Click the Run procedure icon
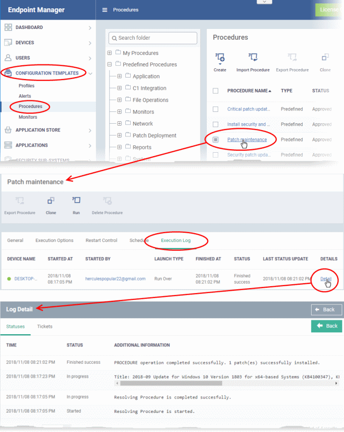 (x=76, y=200)
